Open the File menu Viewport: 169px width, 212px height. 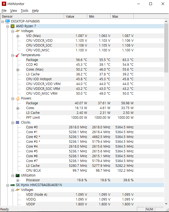[4, 10]
